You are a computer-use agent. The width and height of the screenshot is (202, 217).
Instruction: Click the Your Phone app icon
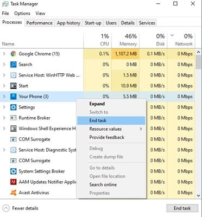click(13, 97)
